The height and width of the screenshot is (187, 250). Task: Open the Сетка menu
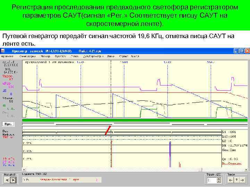tap(74, 56)
